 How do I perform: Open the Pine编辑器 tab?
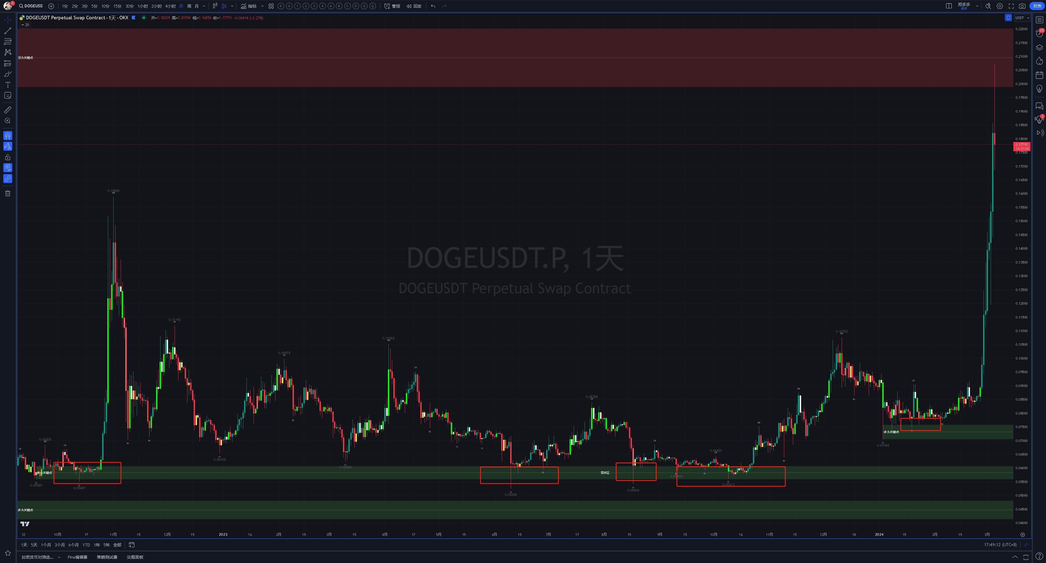click(77, 557)
